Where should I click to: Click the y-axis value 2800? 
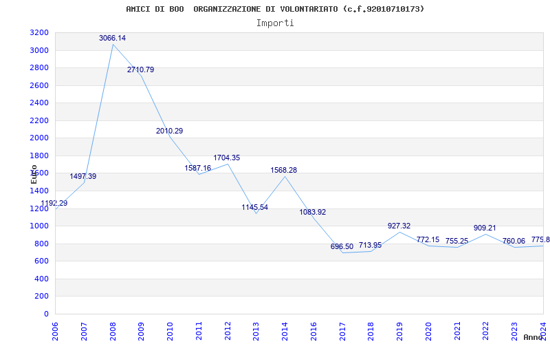(x=39, y=68)
